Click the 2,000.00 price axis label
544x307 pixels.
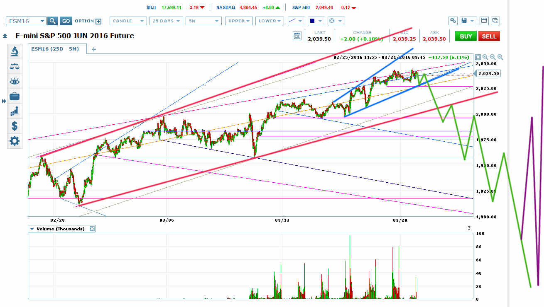486,114
